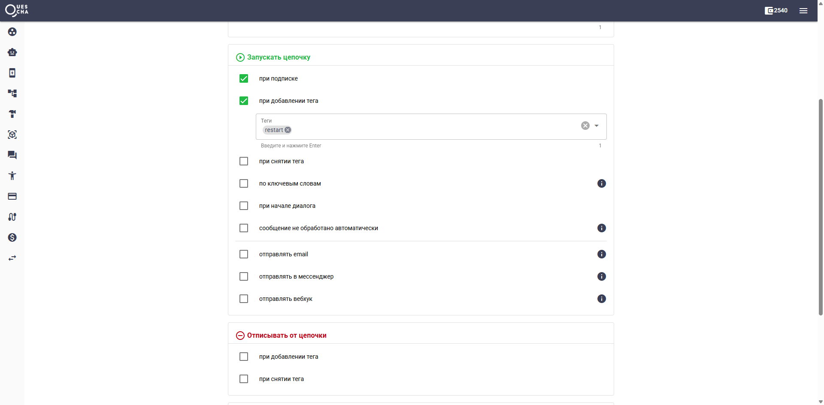Show info for «отправлять вебхук»
The image size is (824, 405).
602,299
